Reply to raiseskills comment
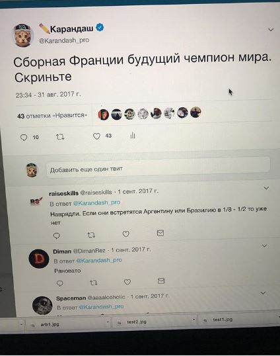This screenshot has height=356, width=280. coord(56,236)
